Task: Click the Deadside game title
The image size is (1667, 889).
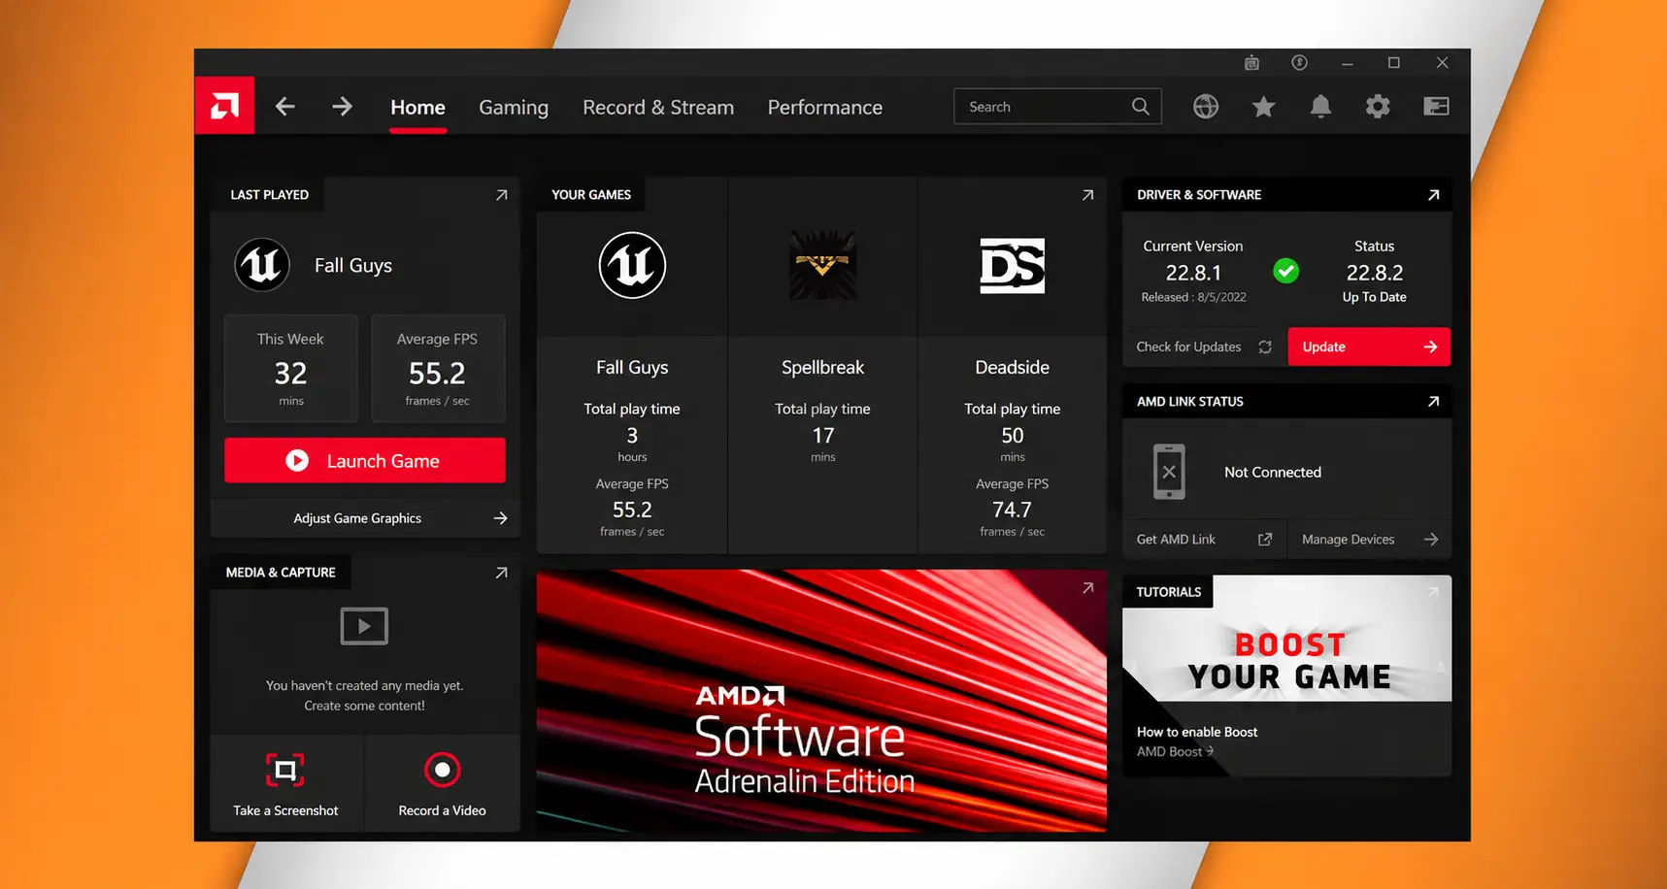Action: (1013, 367)
